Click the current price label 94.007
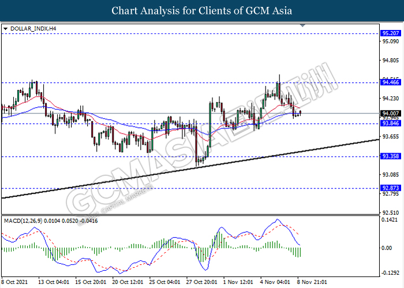 click(x=391, y=113)
